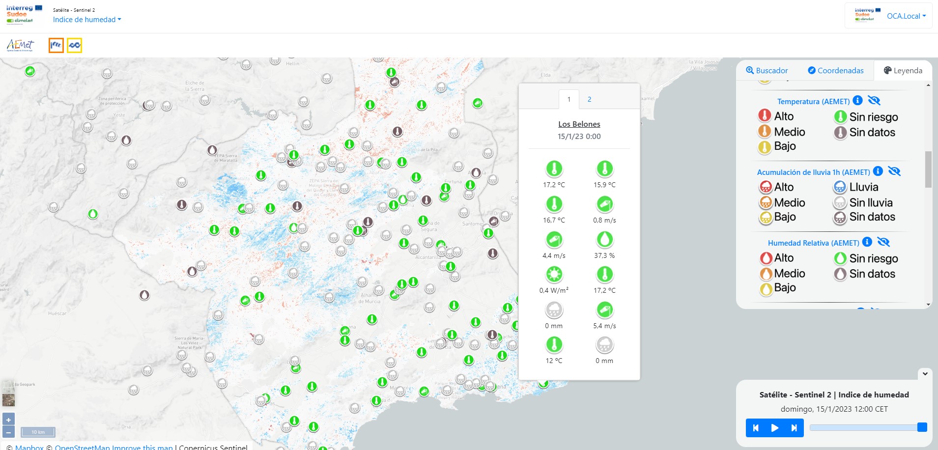Screen dimensions: 938x450
Task: Open the Coordenadas tab
Action: click(835, 70)
